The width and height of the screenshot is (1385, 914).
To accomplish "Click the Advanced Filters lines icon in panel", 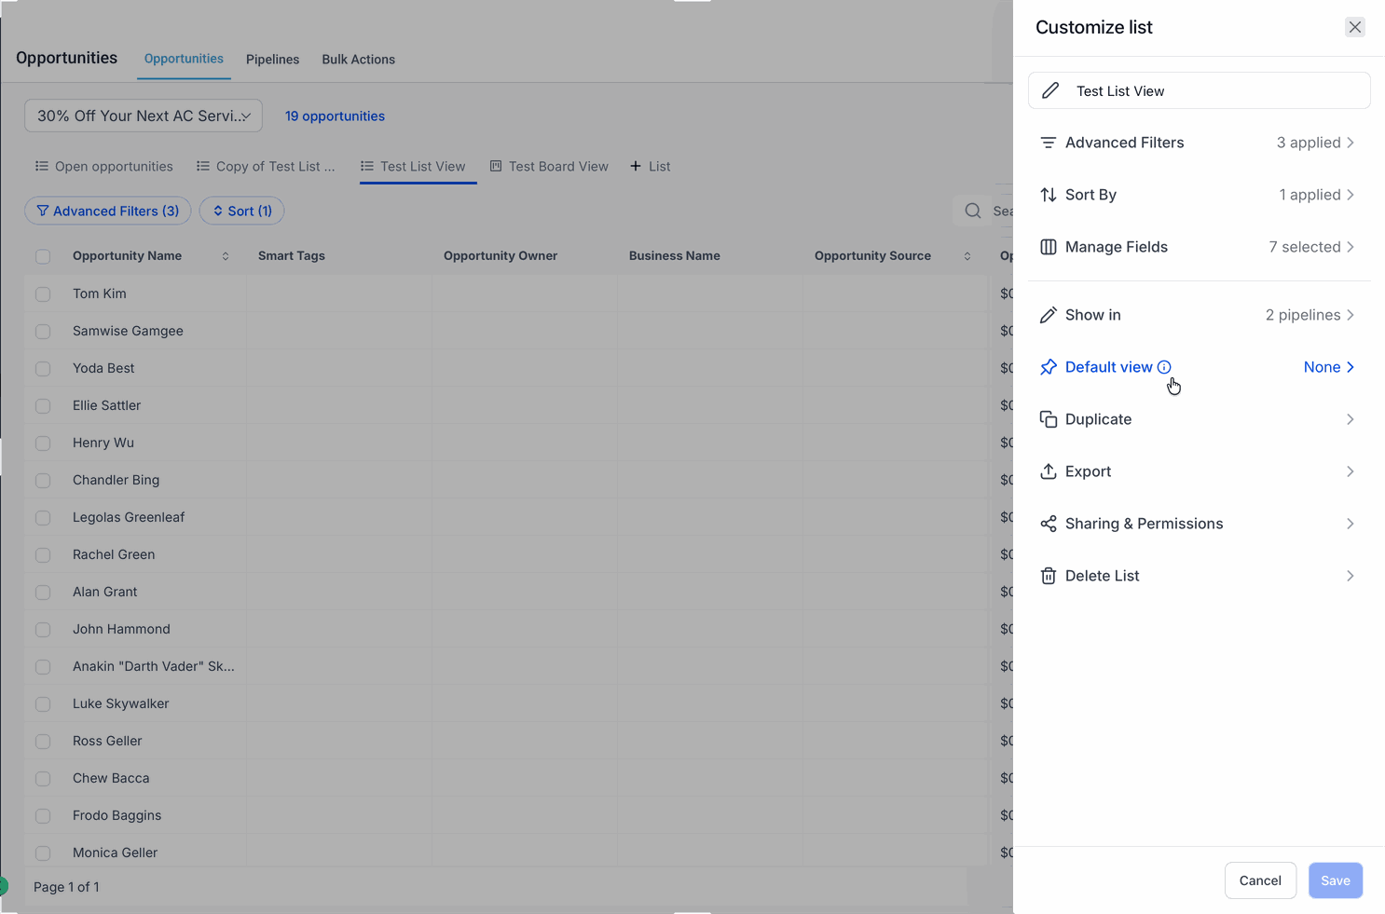I will (1049, 143).
